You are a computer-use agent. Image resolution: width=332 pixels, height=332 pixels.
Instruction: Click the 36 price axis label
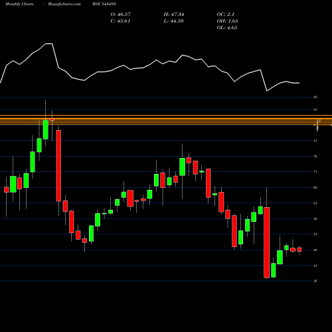[x=315, y=281]
